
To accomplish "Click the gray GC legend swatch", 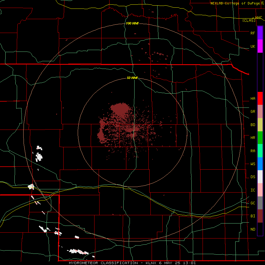I will coord(260,203).
